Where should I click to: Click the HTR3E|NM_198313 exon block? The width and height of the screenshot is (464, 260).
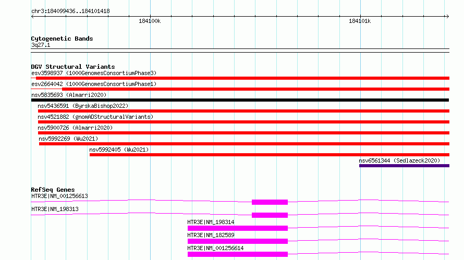tap(270, 215)
